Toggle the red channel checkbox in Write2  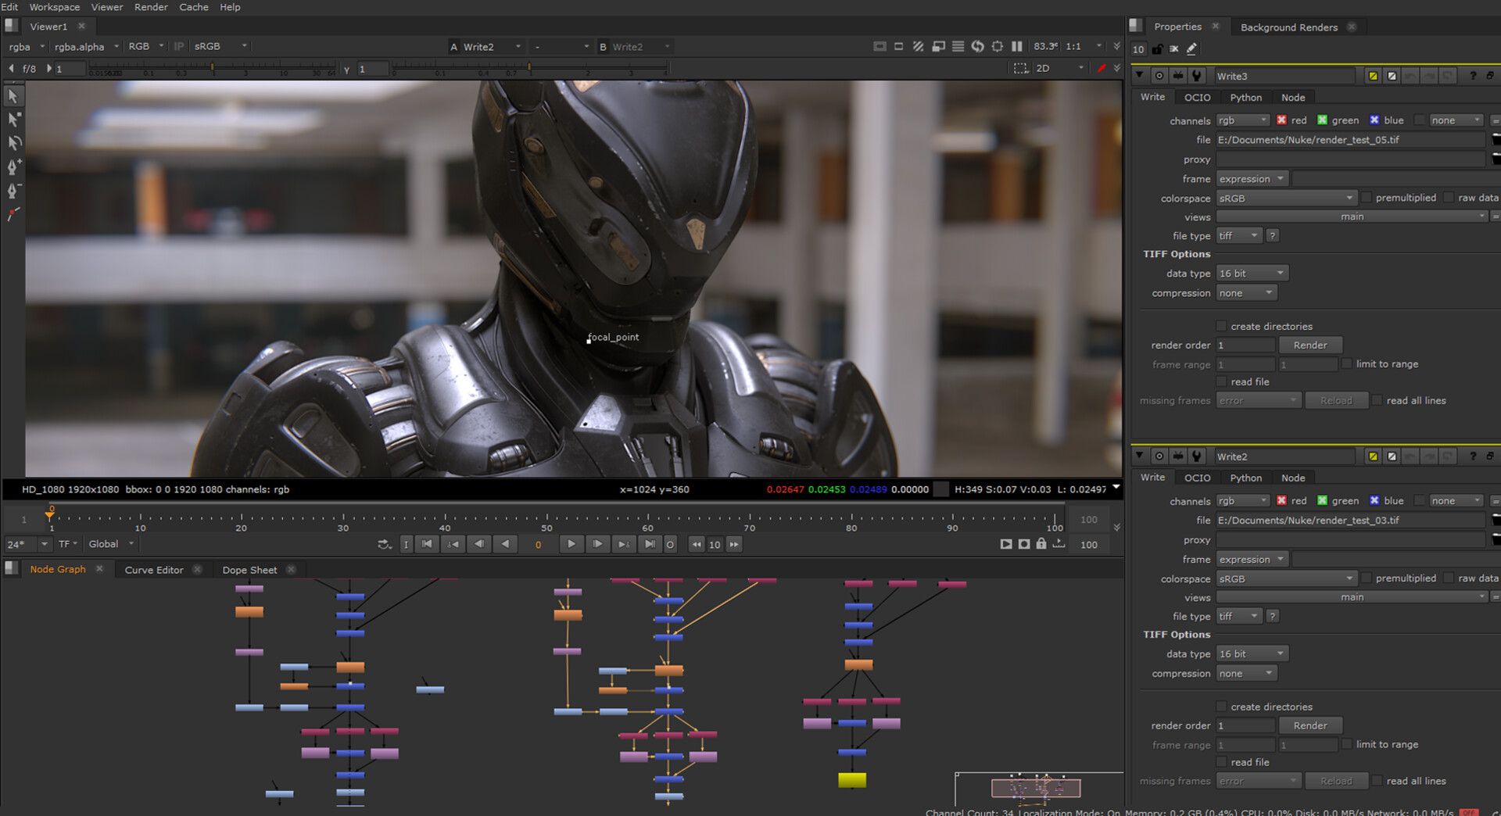coord(1281,501)
